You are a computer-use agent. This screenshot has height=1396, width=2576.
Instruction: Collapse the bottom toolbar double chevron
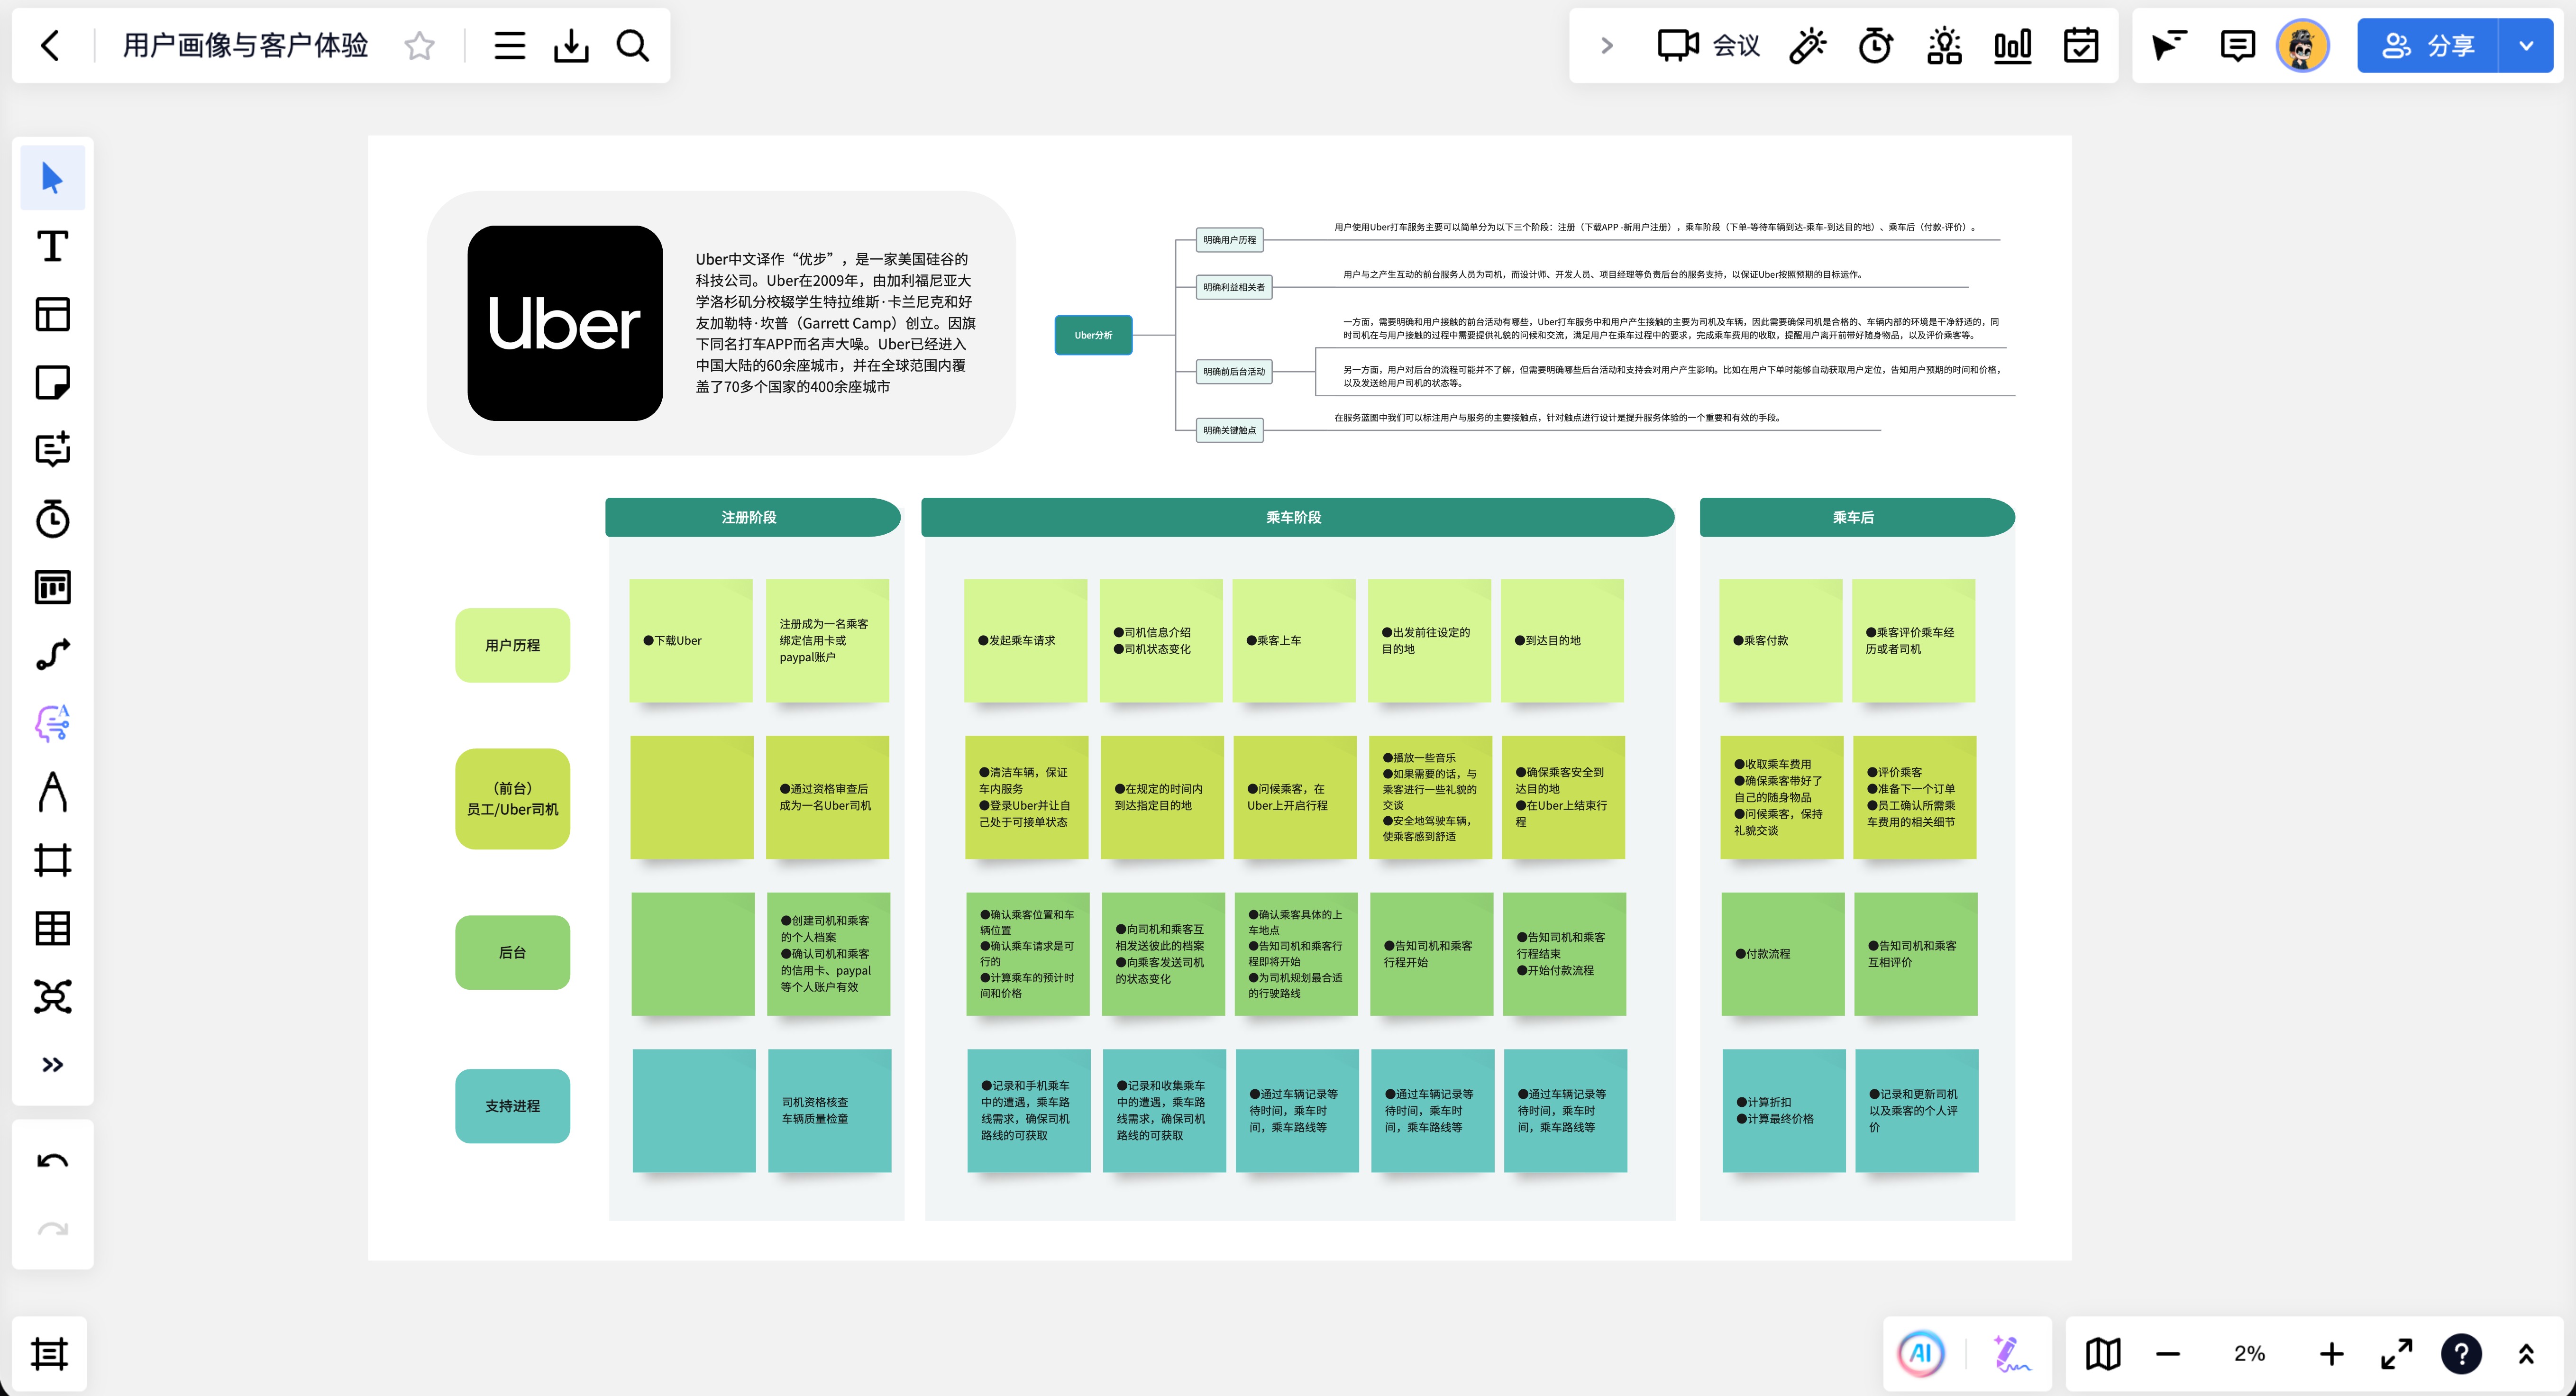(2526, 1354)
